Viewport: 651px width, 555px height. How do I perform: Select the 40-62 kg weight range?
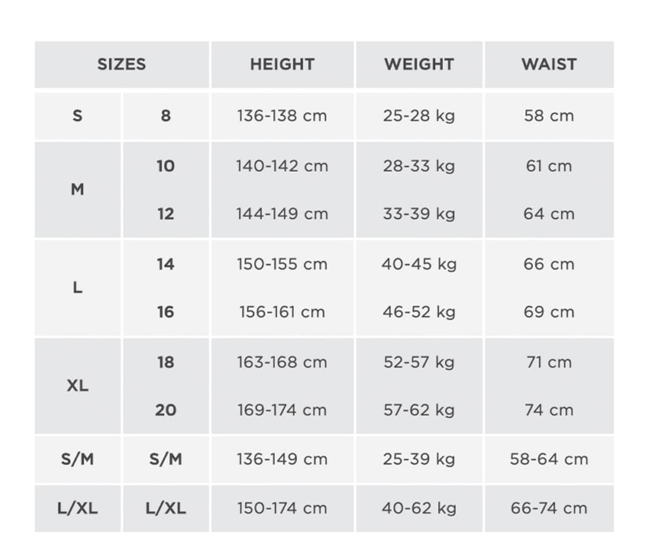point(419,509)
